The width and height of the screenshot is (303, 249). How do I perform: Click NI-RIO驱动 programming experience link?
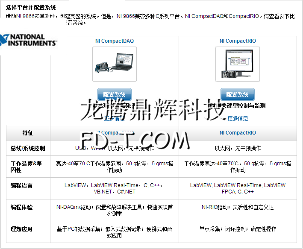click(238, 207)
